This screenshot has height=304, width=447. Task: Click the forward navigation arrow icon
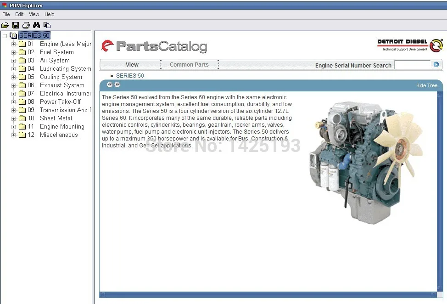click(x=117, y=84)
